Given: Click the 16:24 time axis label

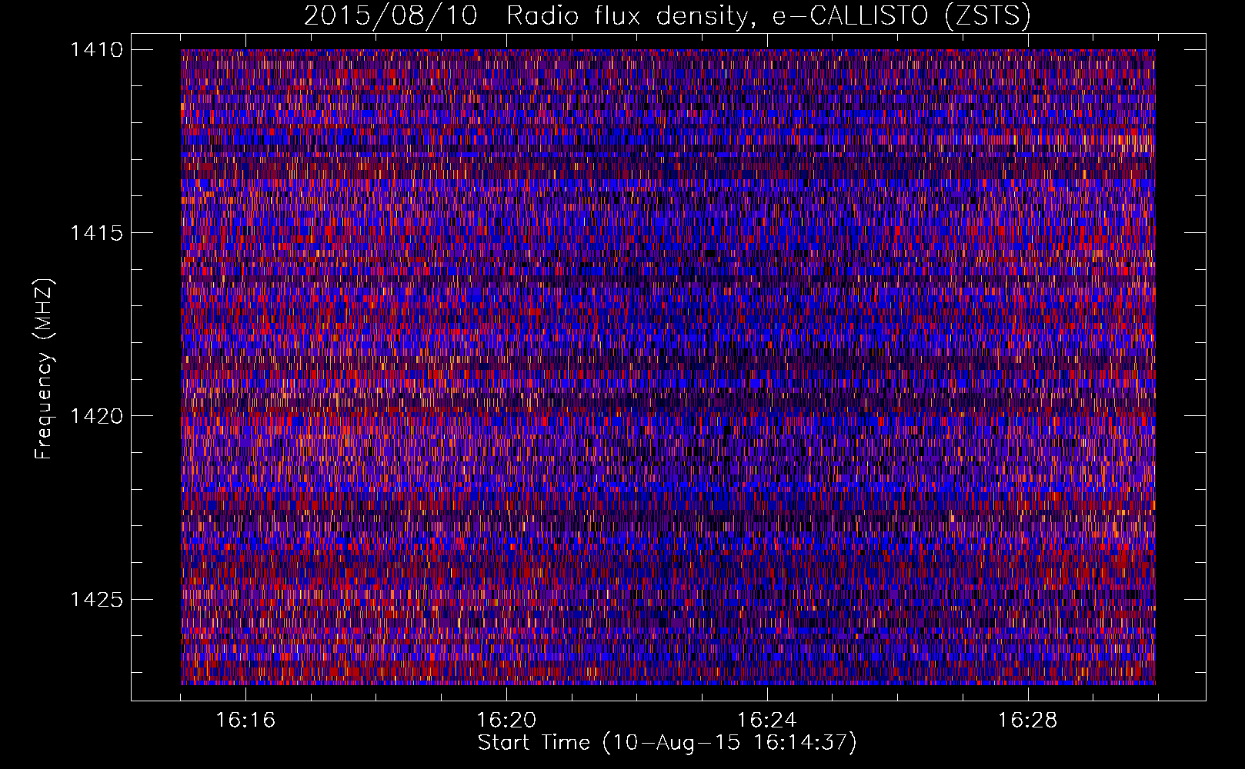Looking at the screenshot, I should 767,721.
